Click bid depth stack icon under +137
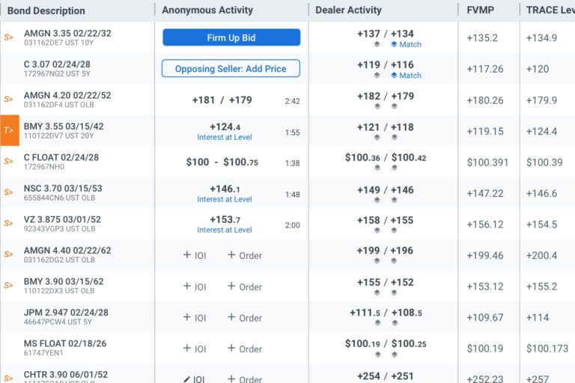 pos(377,44)
